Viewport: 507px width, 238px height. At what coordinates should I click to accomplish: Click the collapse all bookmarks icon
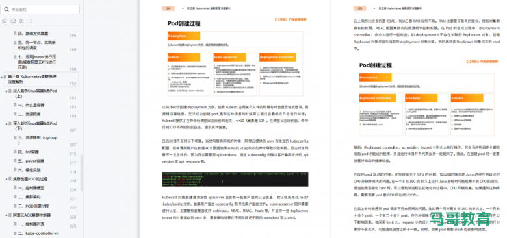(13, 21)
